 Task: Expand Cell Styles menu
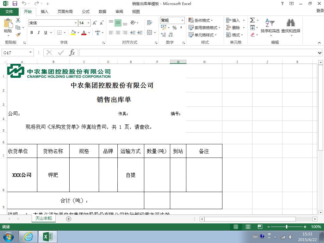tap(202, 35)
